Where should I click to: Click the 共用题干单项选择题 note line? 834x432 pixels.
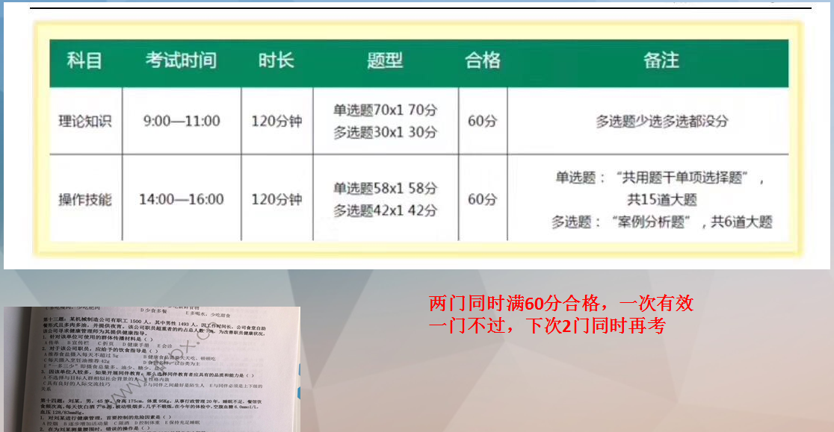(660, 178)
